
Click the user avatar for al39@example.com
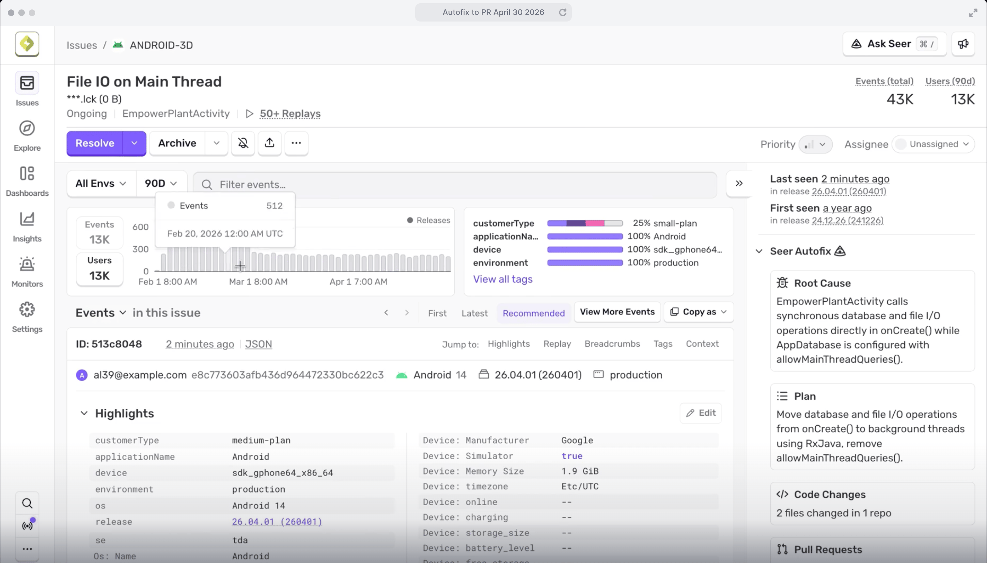click(82, 375)
